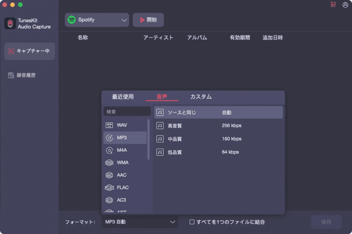The width and height of the screenshot is (352, 234).
Task: Select the WMA format label
Action: (x=123, y=163)
